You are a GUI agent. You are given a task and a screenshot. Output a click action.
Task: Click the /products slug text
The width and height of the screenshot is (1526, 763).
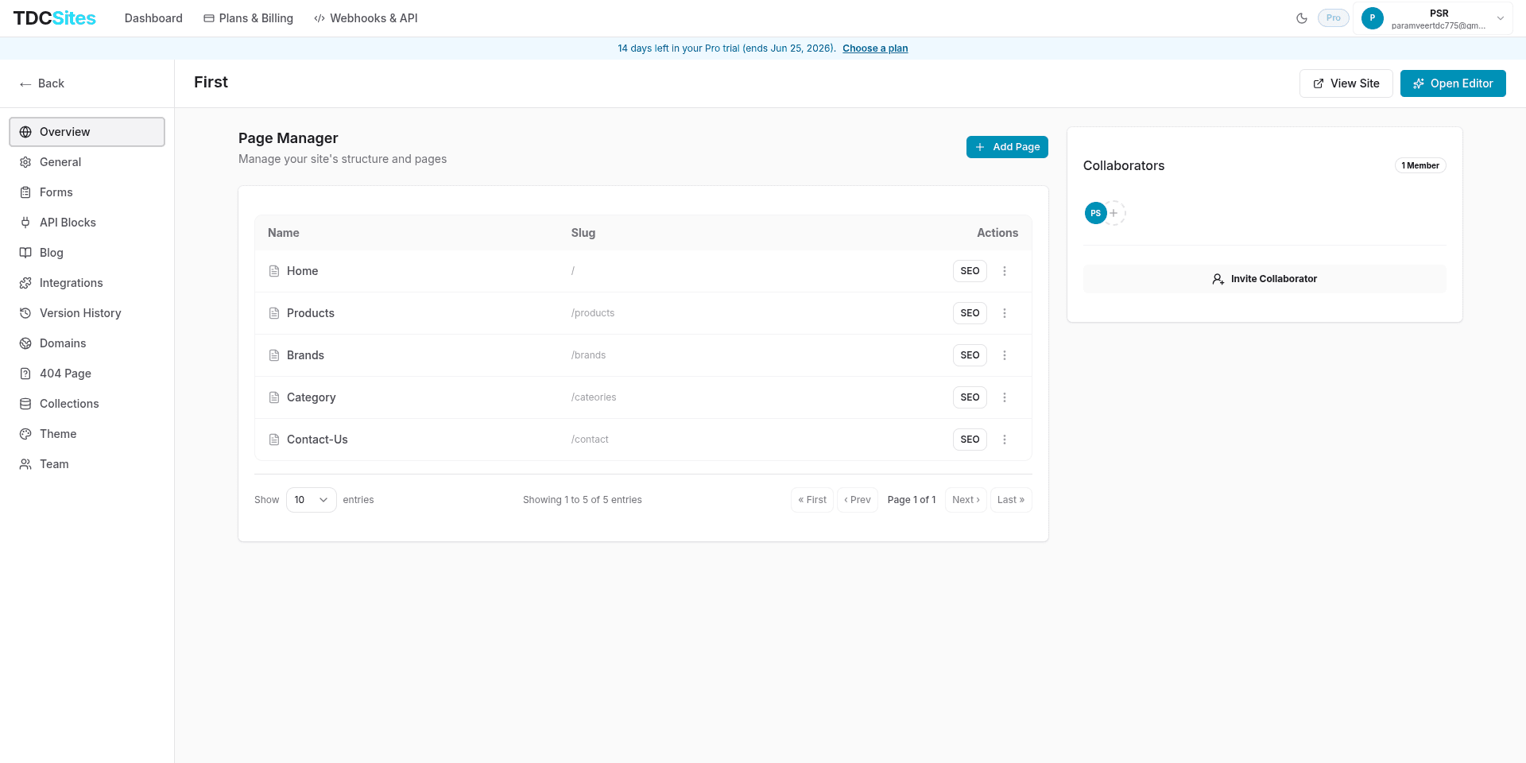click(593, 313)
